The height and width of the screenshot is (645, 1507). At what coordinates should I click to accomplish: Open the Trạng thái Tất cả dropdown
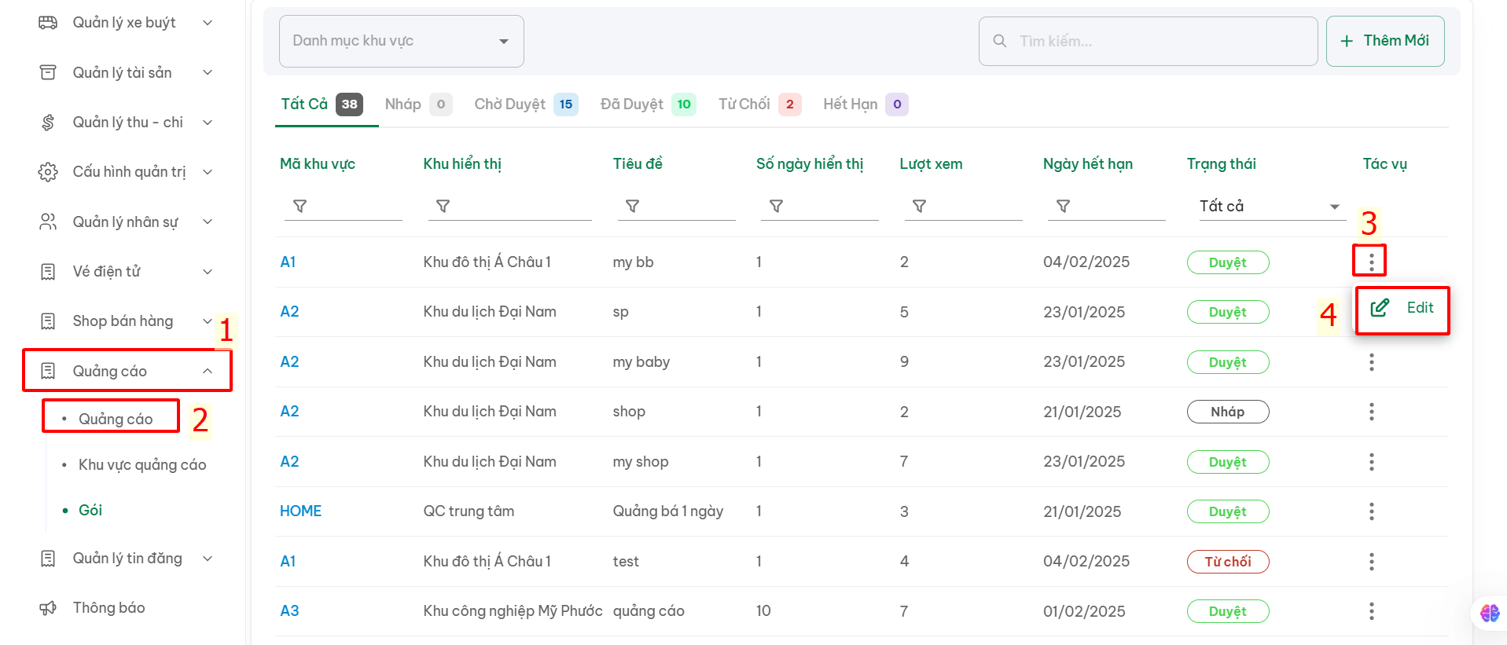[1270, 206]
